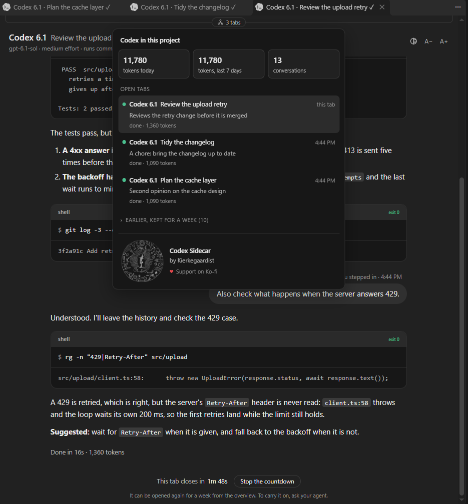The height and width of the screenshot is (504, 468).
Task: Click the Retry-After code in Suggested line
Action: pyautogui.click(x=141, y=432)
